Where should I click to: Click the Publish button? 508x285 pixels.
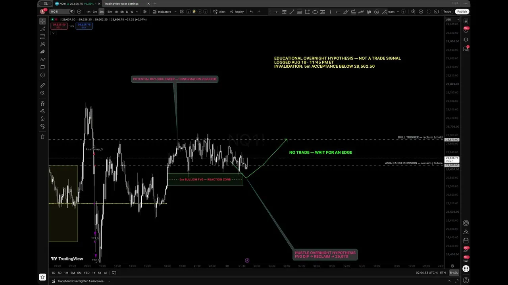click(x=462, y=11)
